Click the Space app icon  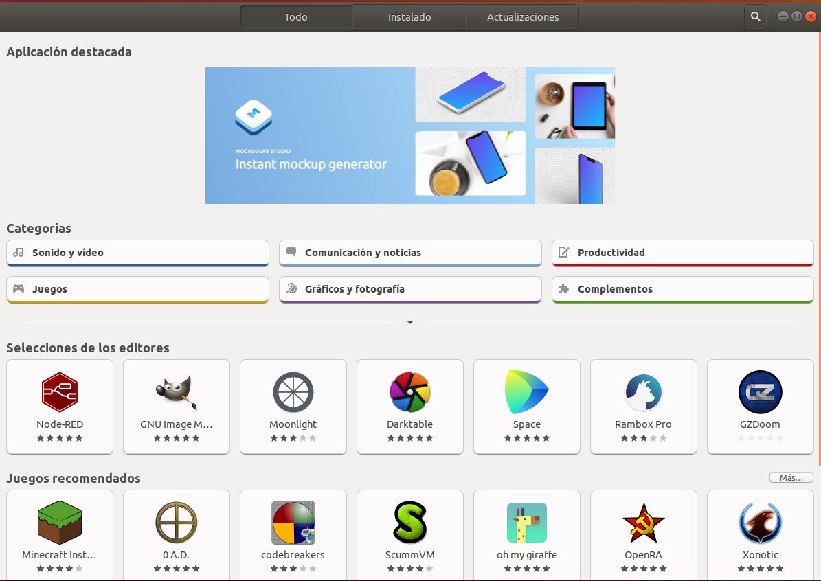(x=527, y=392)
